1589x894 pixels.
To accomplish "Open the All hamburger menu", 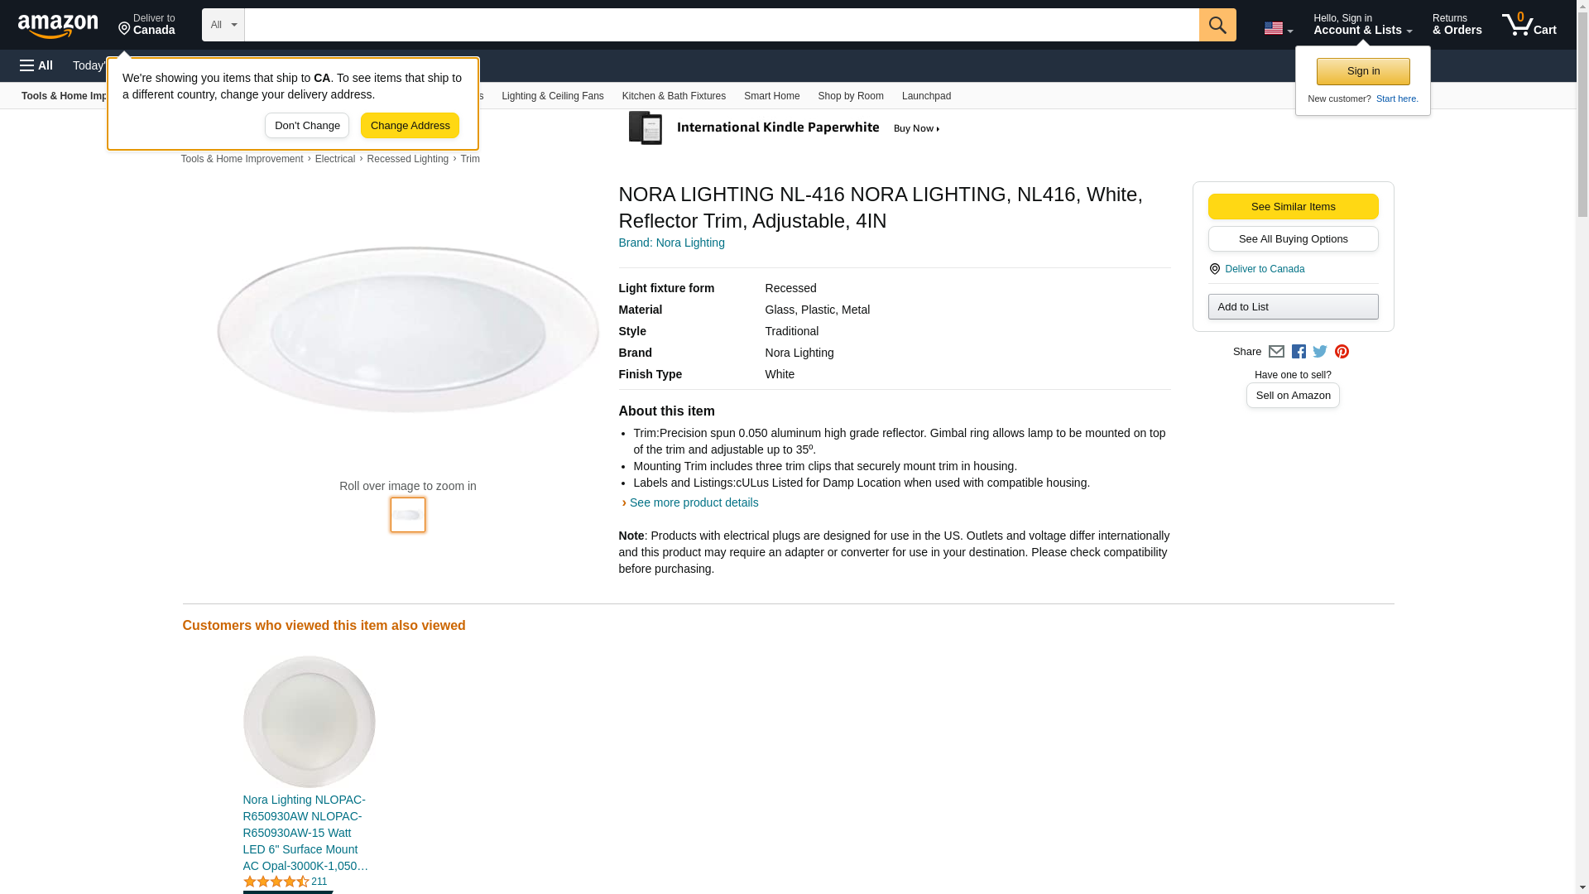I will (36, 65).
